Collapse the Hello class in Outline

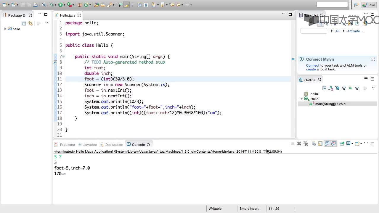301,99
